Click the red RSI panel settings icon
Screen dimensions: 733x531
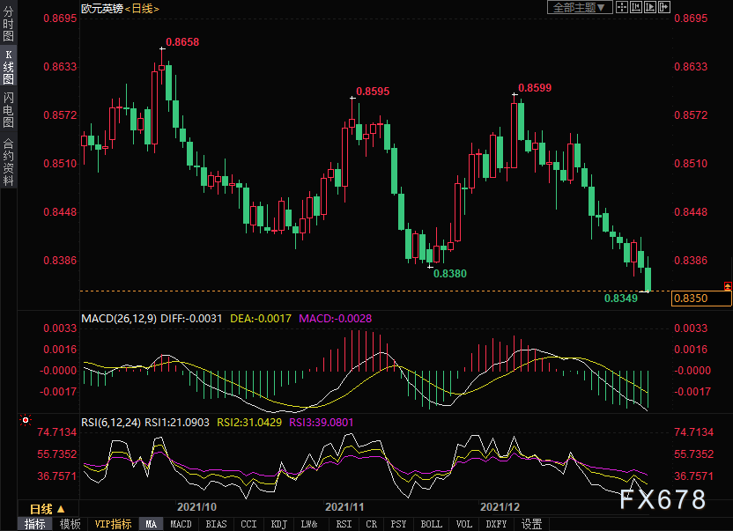pyautogui.click(x=26, y=421)
